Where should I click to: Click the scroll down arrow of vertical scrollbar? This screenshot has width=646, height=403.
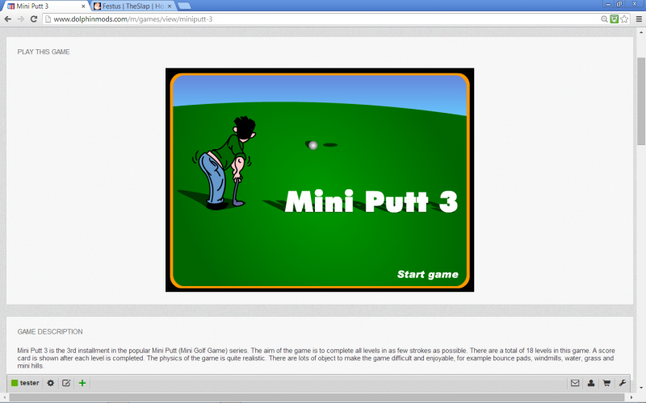point(641,388)
